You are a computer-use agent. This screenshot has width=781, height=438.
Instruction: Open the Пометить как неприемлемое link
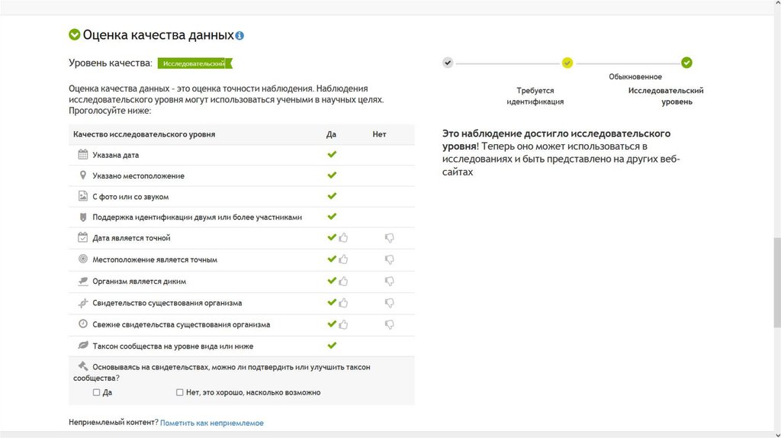pos(211,423)
